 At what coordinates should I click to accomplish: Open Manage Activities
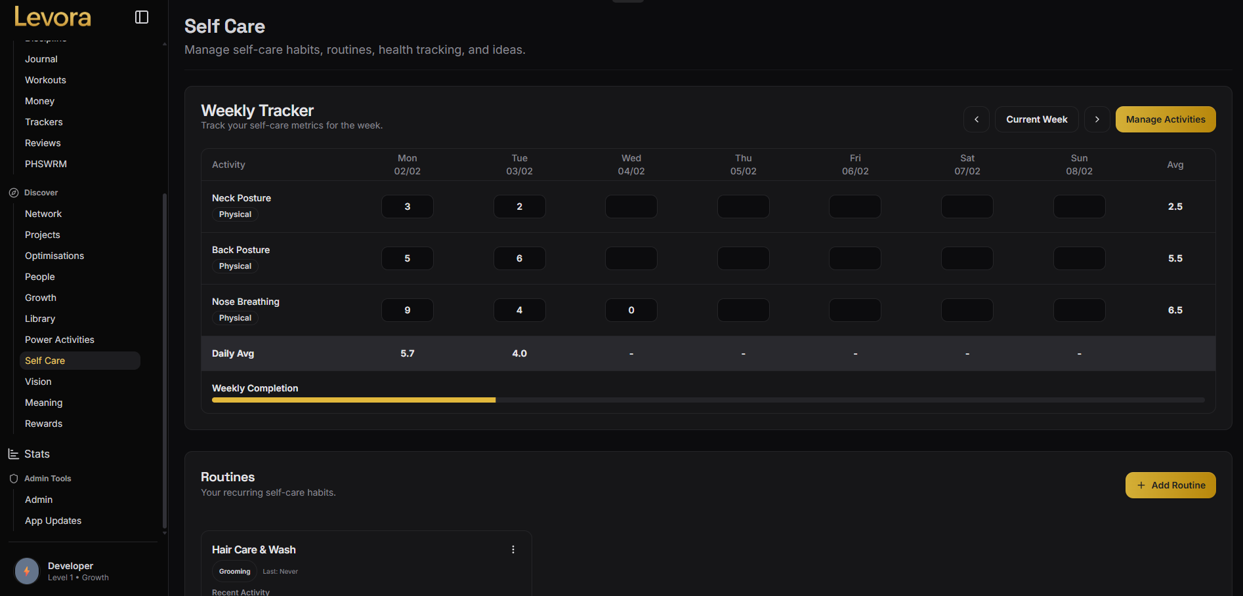(1165, 119)
